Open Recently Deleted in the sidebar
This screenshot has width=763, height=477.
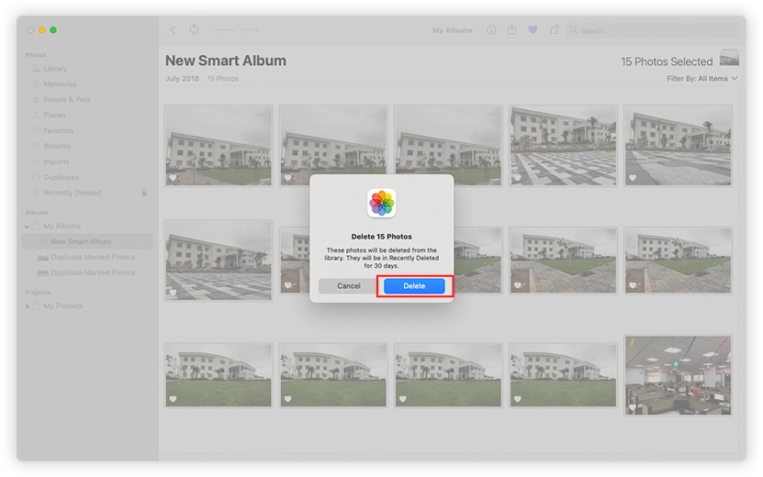[72, 193]
